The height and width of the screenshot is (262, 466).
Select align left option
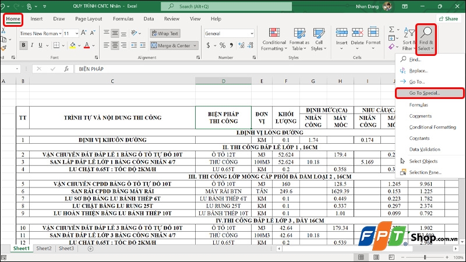(x=106, y=45)
